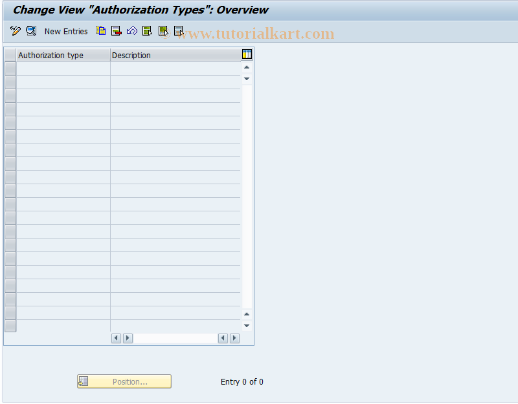Click the Deselect All icon
The width and height of the screenshot is (518, 404).
(179, 31)
